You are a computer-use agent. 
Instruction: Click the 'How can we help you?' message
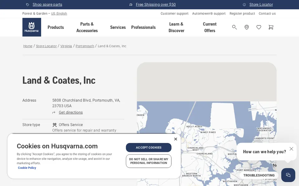(264, 152)
